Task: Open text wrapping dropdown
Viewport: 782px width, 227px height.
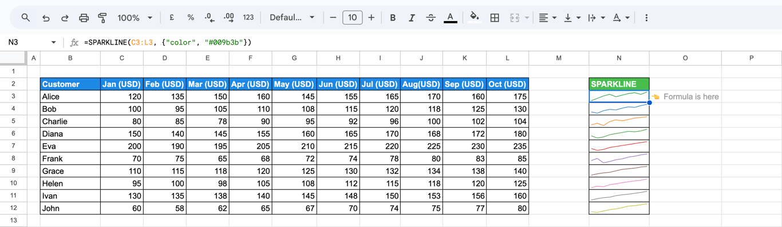Action: (x=596, y=18)
